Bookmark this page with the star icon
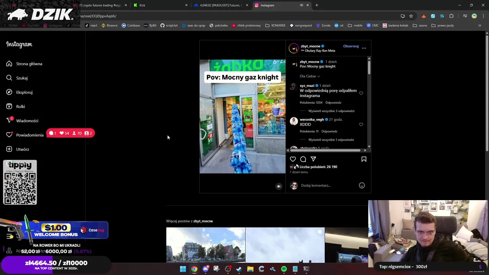Image resolution: width=489 pixels, height=275 pixels. tap(411, 16)
